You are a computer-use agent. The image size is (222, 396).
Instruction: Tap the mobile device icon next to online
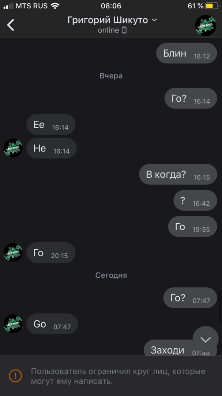click(x=124, y=30)
